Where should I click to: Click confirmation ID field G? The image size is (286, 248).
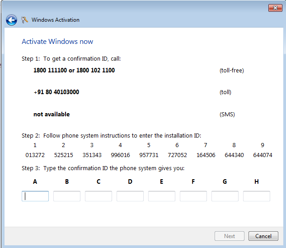225,196
